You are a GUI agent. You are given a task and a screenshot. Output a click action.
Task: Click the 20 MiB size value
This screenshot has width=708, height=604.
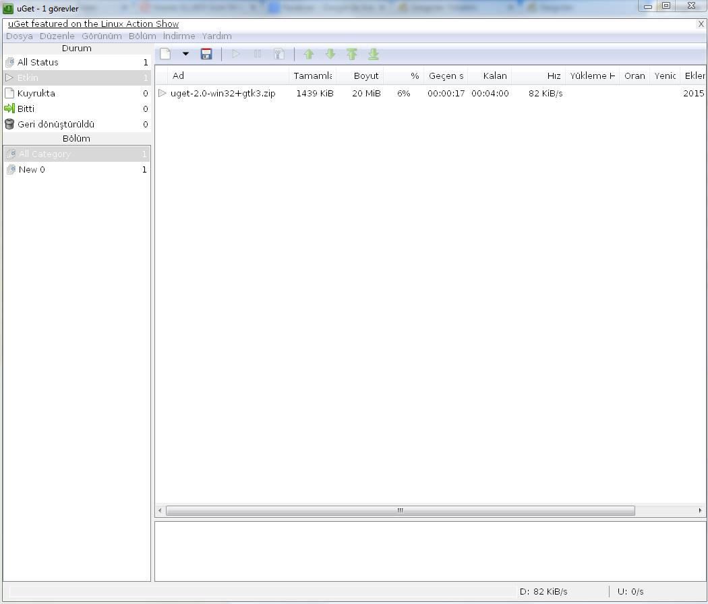point(366,94)
